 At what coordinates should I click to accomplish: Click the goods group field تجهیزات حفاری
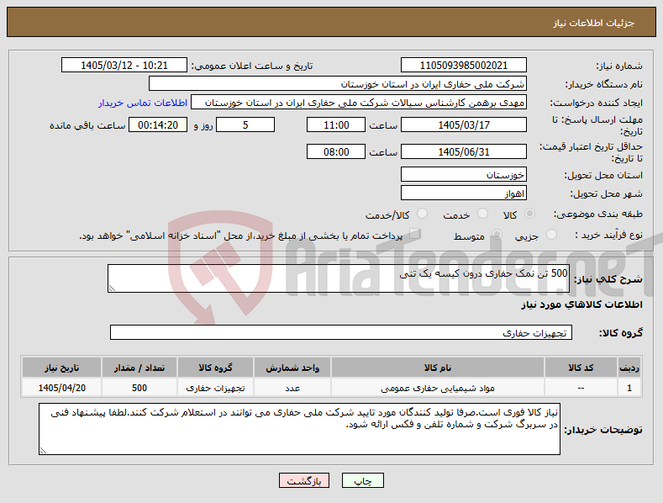coord(341,332)
